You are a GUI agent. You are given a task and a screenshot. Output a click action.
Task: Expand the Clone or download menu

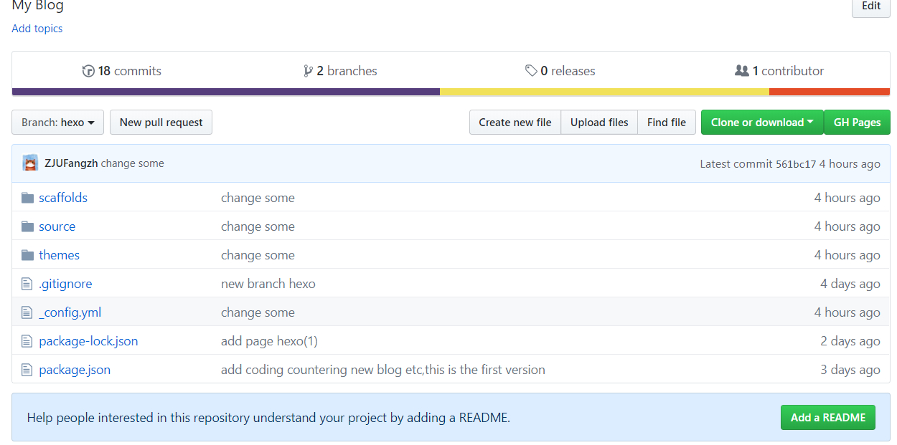click(761, 123)
